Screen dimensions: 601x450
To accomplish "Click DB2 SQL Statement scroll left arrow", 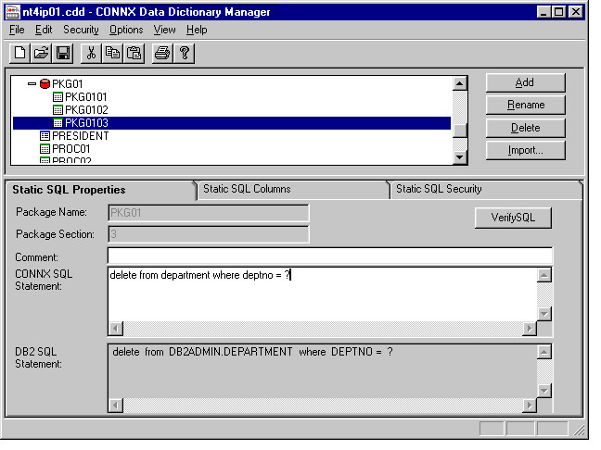I will (x=115, y=406).
